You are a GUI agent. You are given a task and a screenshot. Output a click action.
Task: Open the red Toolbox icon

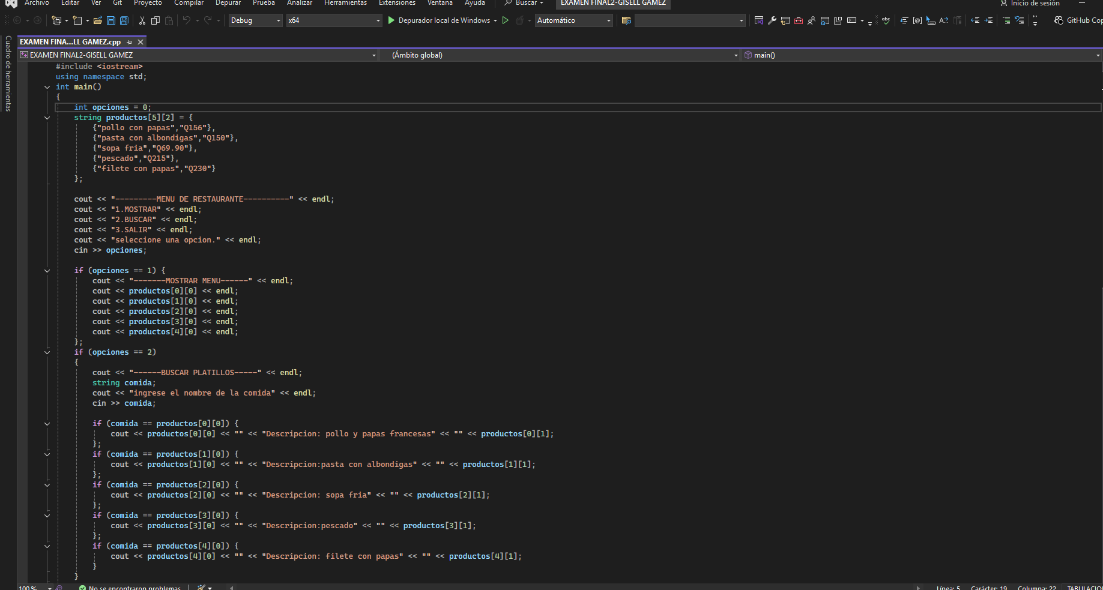pos(799,20)
